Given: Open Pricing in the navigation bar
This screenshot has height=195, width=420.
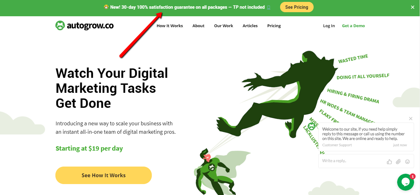Looking at the screenshot, I should tap(274, 26).
